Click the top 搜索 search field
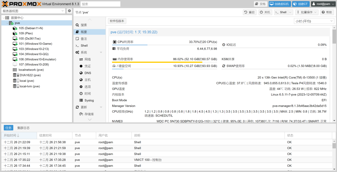 [100, 4]
